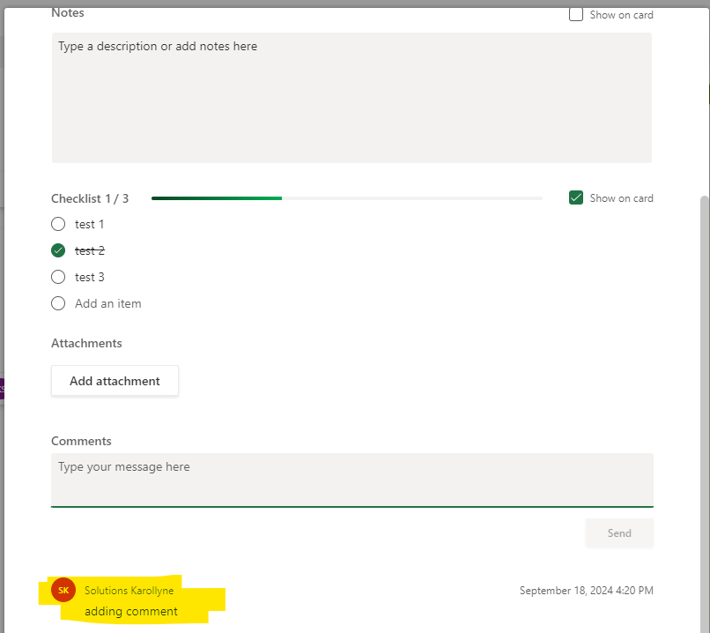Screen dimensions: 710x633
Task: Click the Add an item circle
Action: [x=58, y=303]
